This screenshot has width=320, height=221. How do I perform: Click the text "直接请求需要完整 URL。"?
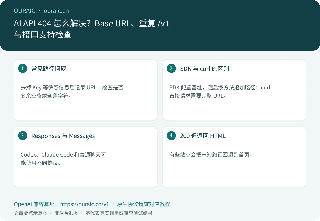tap(198, 96)
